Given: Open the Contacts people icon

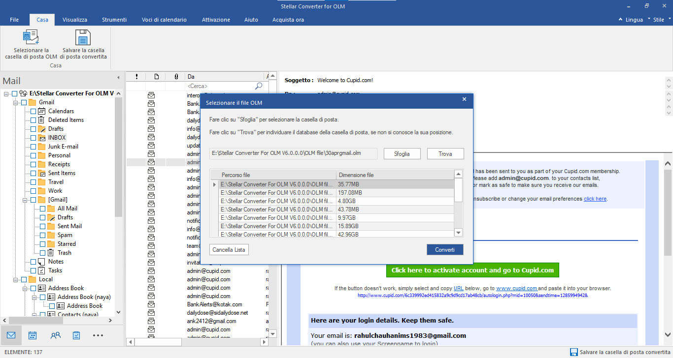Looking at the screenshot, I should pos(55,335).
